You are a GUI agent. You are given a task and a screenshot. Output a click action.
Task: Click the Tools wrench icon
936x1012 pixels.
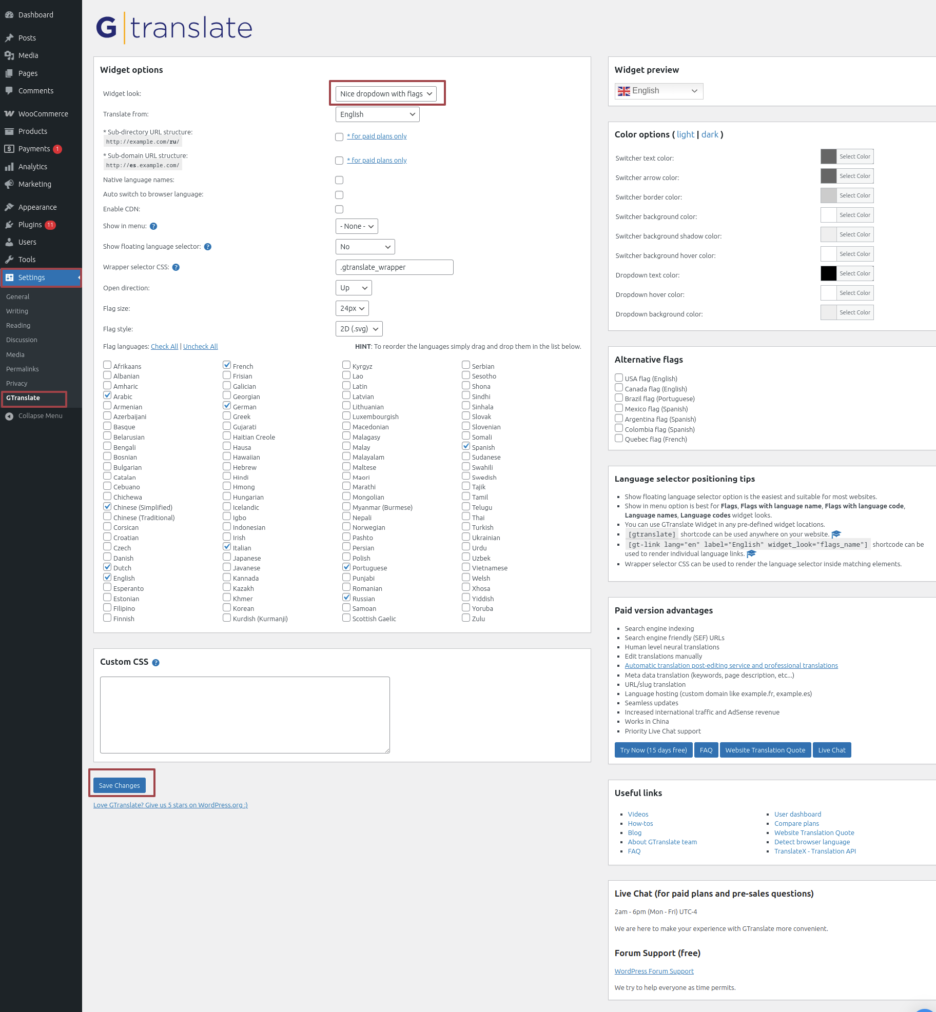(9, 260)
